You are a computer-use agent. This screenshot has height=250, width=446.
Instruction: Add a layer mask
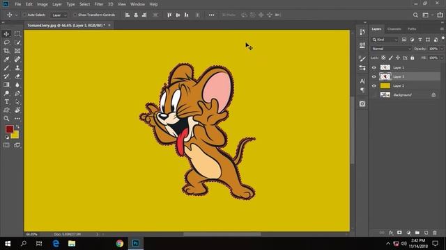[399, 233]
